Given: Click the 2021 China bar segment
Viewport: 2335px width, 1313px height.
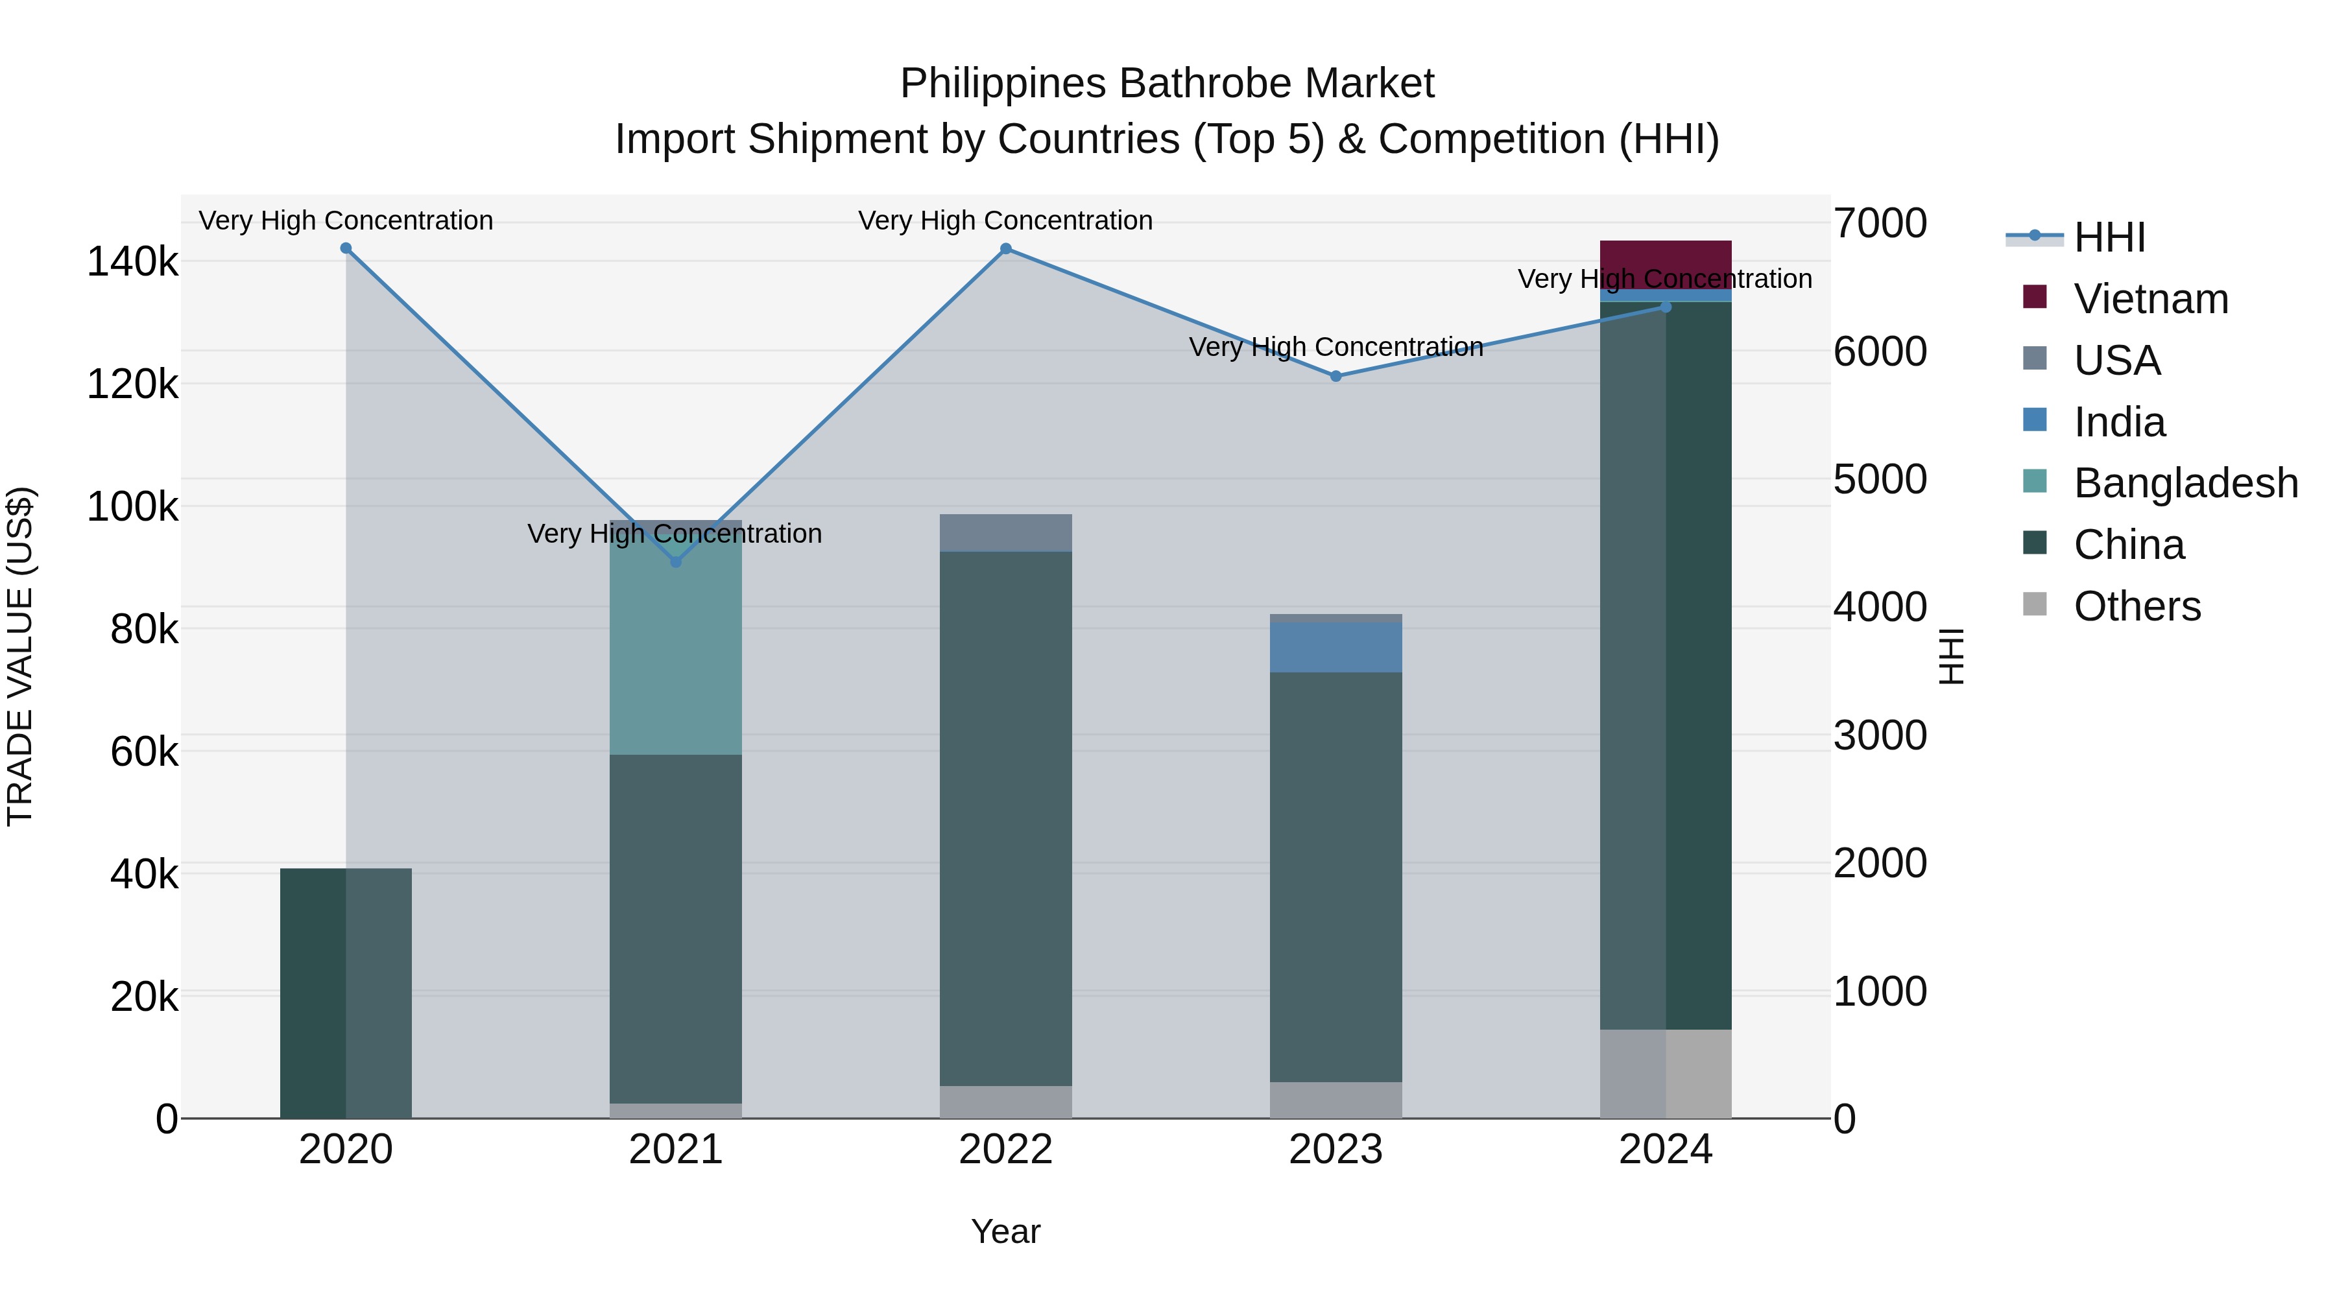Looking at the screenshot, I should tap(675, 929).
